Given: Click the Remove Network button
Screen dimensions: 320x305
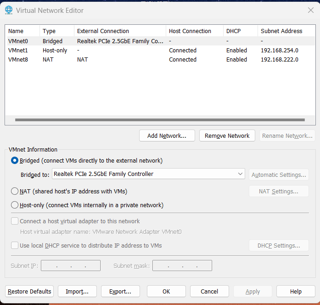Looking at the screenshot, I should coord(227,136).
